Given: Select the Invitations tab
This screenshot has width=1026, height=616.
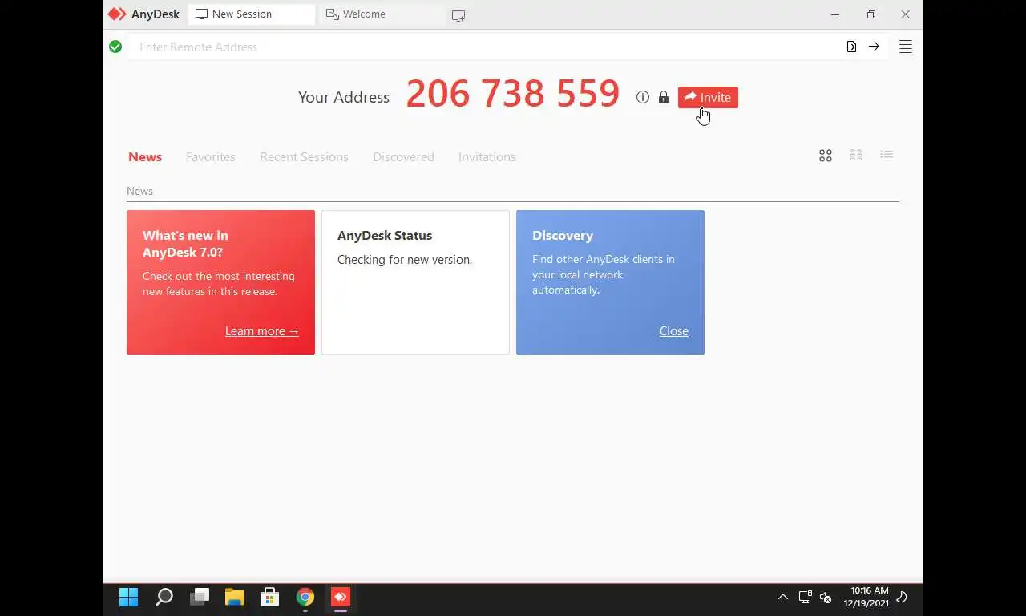Looking at the screenshot, I should [x=487, y=156].
